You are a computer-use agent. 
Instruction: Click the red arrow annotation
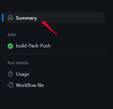(50, 29)
